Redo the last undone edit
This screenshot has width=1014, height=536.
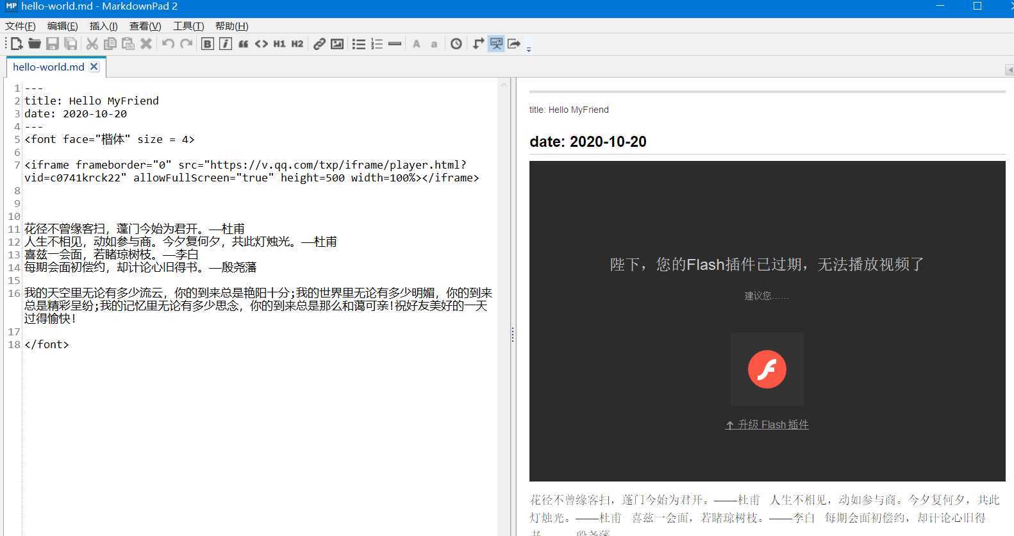tap(187, 44)
